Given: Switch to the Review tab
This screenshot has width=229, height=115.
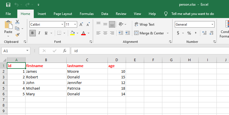Looking at the screenshot, I should coord(121,14).
